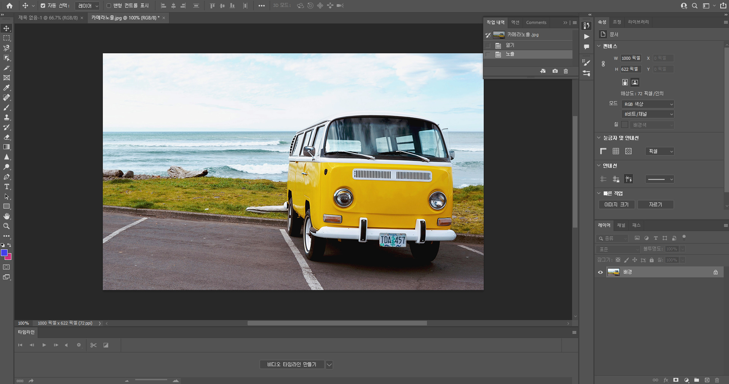Screen dimensions: 729x384
Task: Select the Zoom tool
Action: tap(6, 226)
